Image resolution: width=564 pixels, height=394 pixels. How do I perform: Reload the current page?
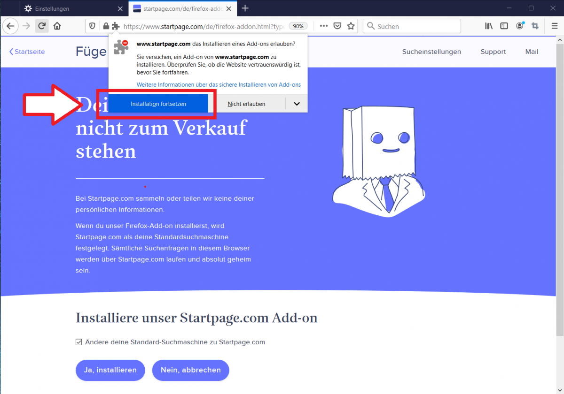point(42,26)
